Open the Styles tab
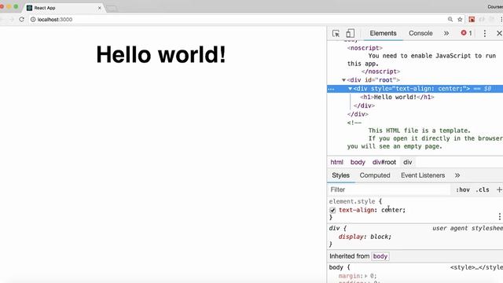This screenshot has width=503, height=283. pos(340,175)
